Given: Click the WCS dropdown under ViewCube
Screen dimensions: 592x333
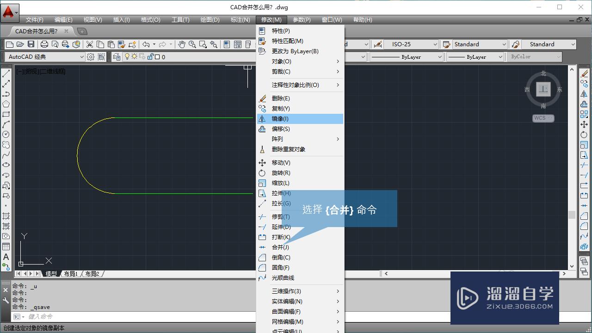Looking at the screenshot, I should (x=543, y=118).
